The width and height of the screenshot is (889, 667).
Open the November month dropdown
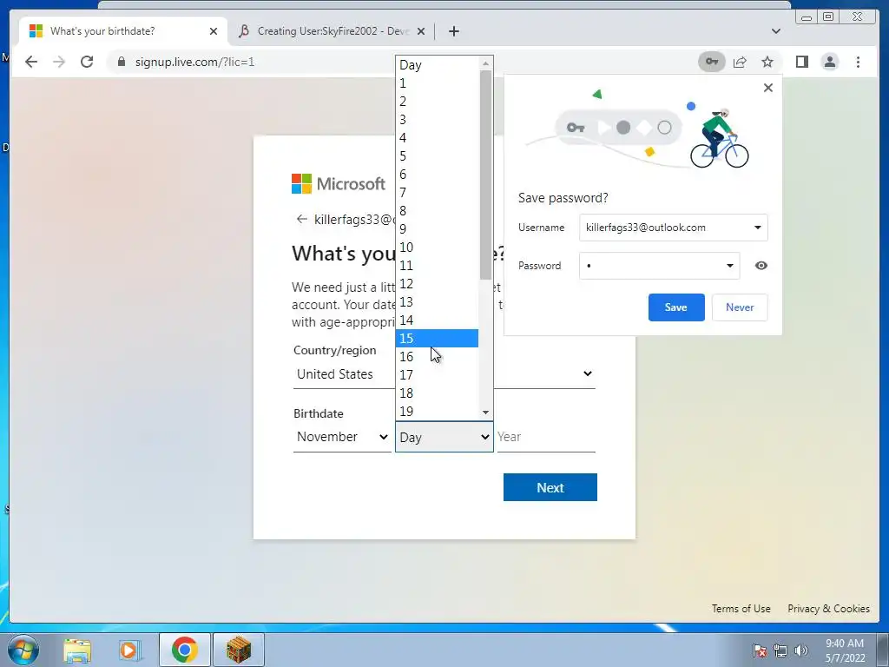click(342, 437)
